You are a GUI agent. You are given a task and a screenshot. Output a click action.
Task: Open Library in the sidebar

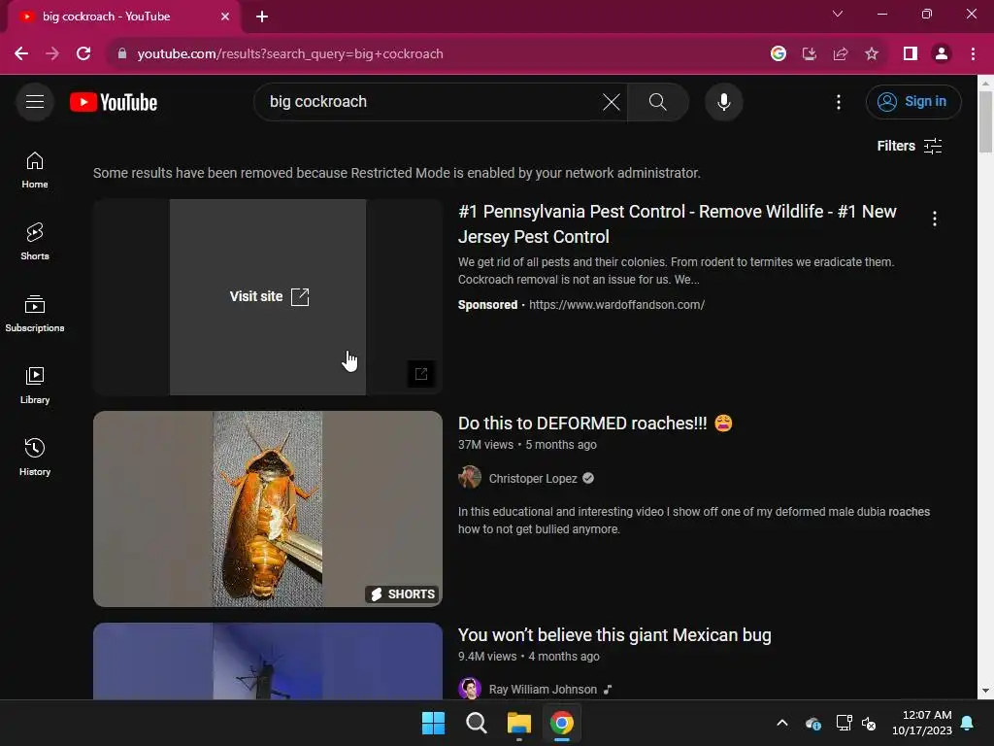tap(35, 385)
